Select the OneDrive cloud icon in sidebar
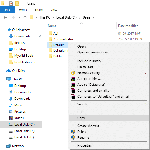Screen dimensions: 150x150 (x=9, y=71)
